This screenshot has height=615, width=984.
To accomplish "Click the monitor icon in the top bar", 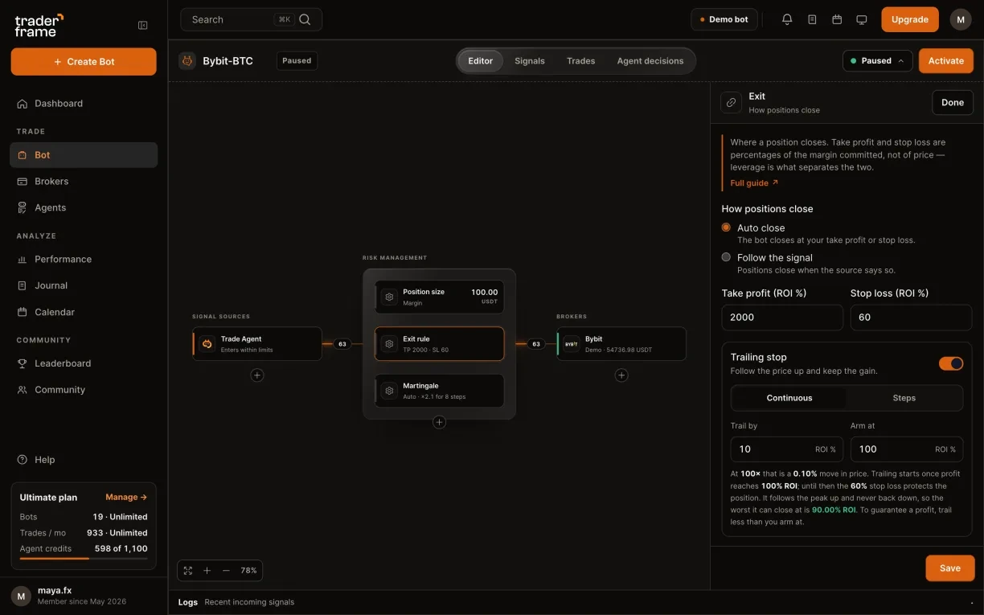I will (862, 19).
